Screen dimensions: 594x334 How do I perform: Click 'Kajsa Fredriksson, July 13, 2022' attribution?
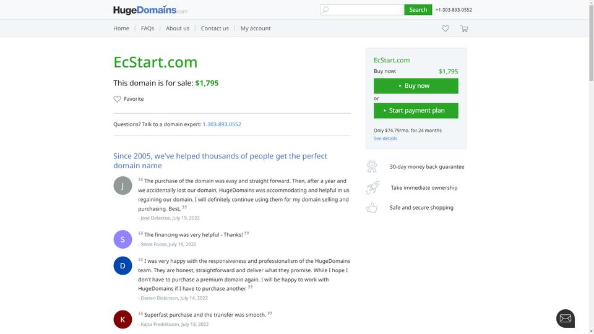click(174, 324)
